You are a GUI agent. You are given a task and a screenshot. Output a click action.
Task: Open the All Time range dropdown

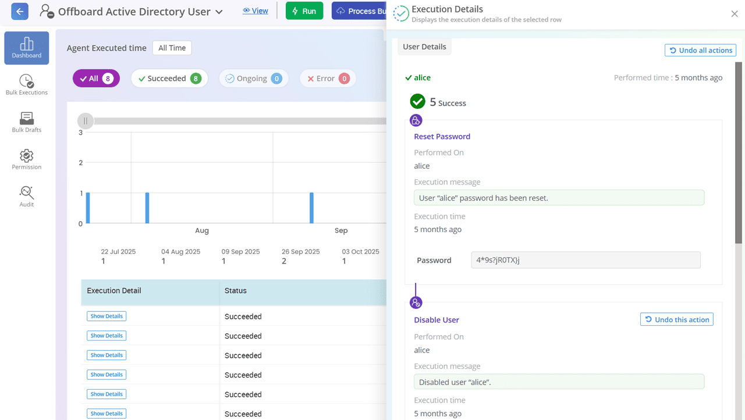[x=172, y=48]
